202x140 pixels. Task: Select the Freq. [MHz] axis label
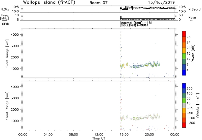5,17
